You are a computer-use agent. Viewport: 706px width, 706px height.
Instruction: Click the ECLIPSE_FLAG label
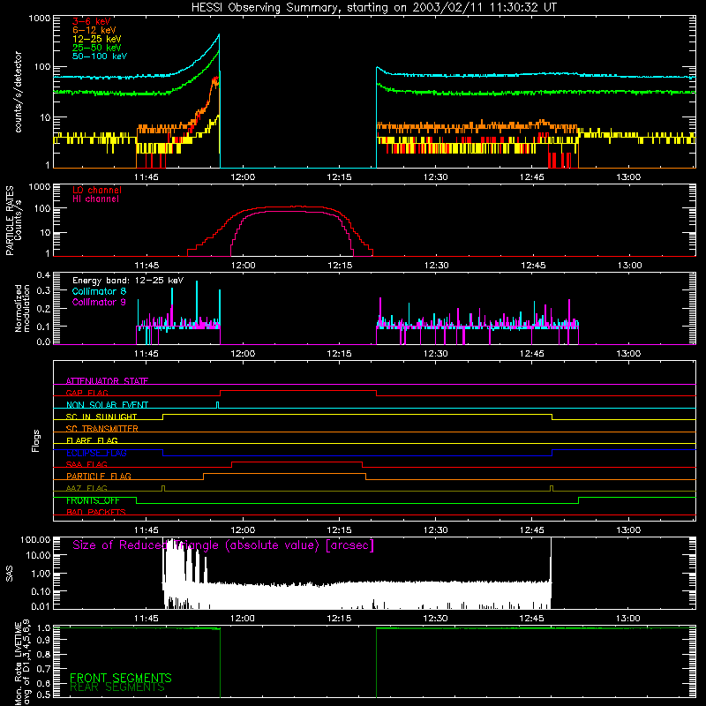tap(96, 453)
